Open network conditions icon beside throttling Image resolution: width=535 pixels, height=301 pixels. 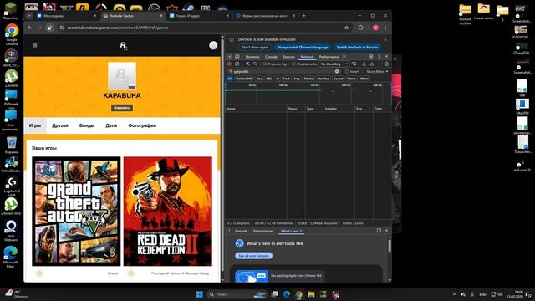pyautogui.click(x=354, y=64)
